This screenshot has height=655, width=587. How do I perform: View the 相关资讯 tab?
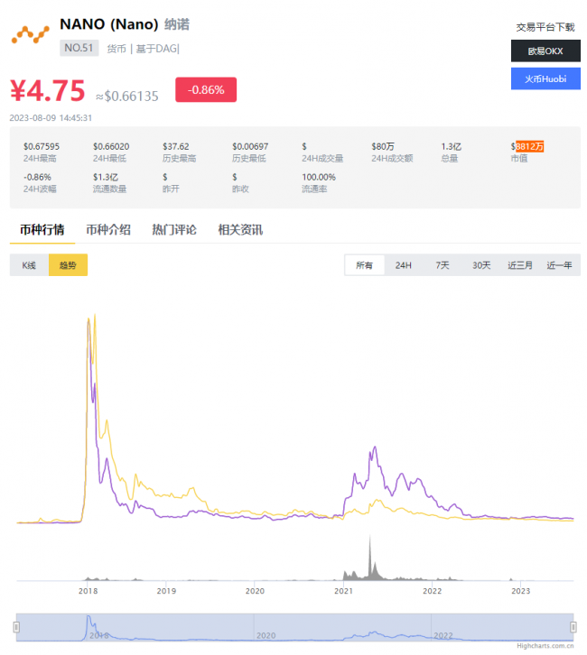pos(240,230)
